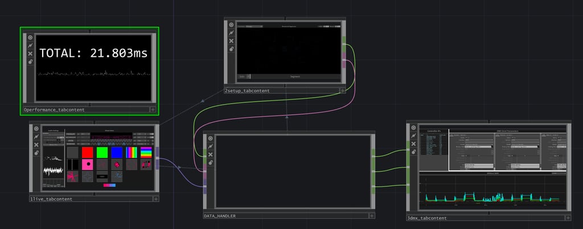Click bypass X flag on 0performance_tabcontent

click(x=30, y=54)
